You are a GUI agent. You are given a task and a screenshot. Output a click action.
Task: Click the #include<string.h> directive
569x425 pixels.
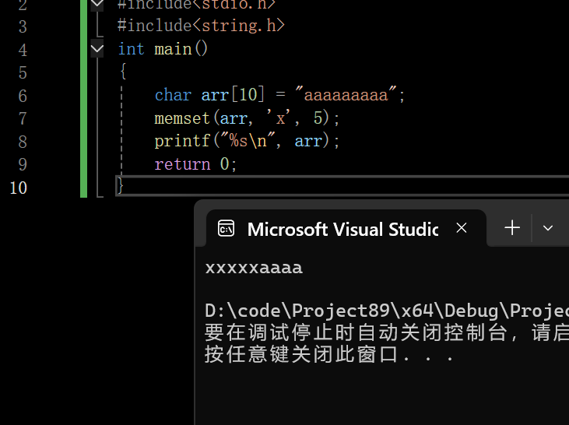[x=202, y=26]
